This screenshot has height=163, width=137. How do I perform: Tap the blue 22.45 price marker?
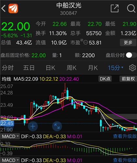point(7,123)
